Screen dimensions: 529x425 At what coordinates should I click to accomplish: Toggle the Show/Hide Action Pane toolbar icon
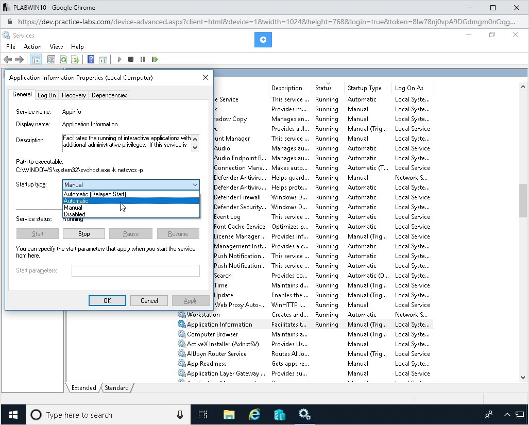click(x=103, y=59)
